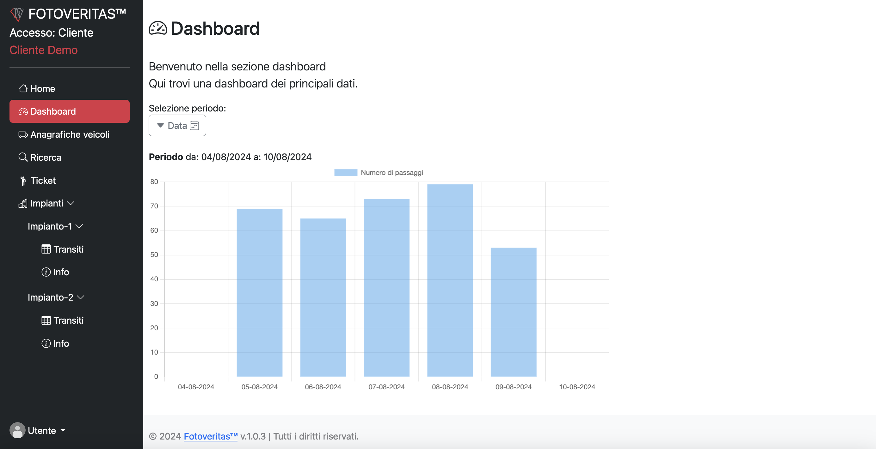Click the Home house icon
The width and height of the screenshot is (876, 449).
coord(23,88)
